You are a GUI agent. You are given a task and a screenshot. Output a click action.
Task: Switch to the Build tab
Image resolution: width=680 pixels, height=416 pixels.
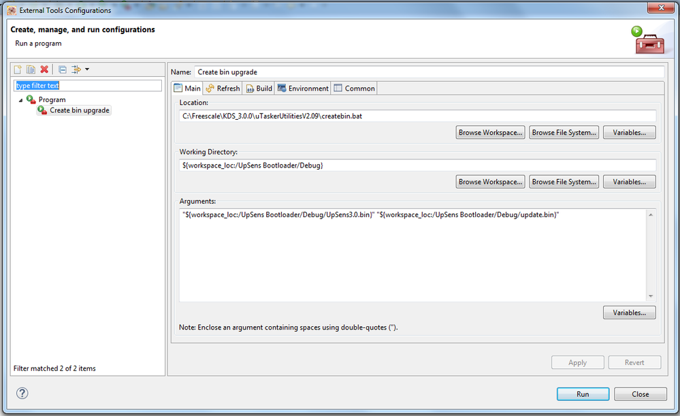[259, 88]
